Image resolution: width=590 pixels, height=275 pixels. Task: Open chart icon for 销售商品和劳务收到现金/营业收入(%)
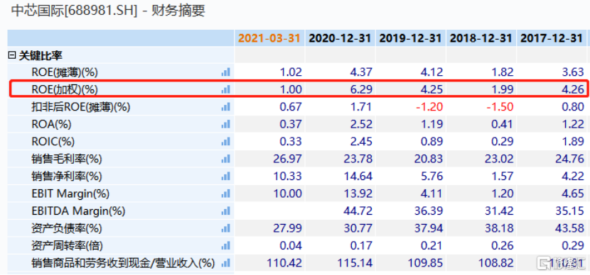[225, 263]
